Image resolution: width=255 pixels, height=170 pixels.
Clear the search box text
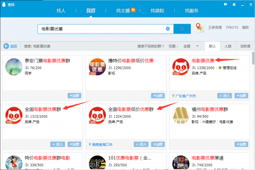click(168, 29)
